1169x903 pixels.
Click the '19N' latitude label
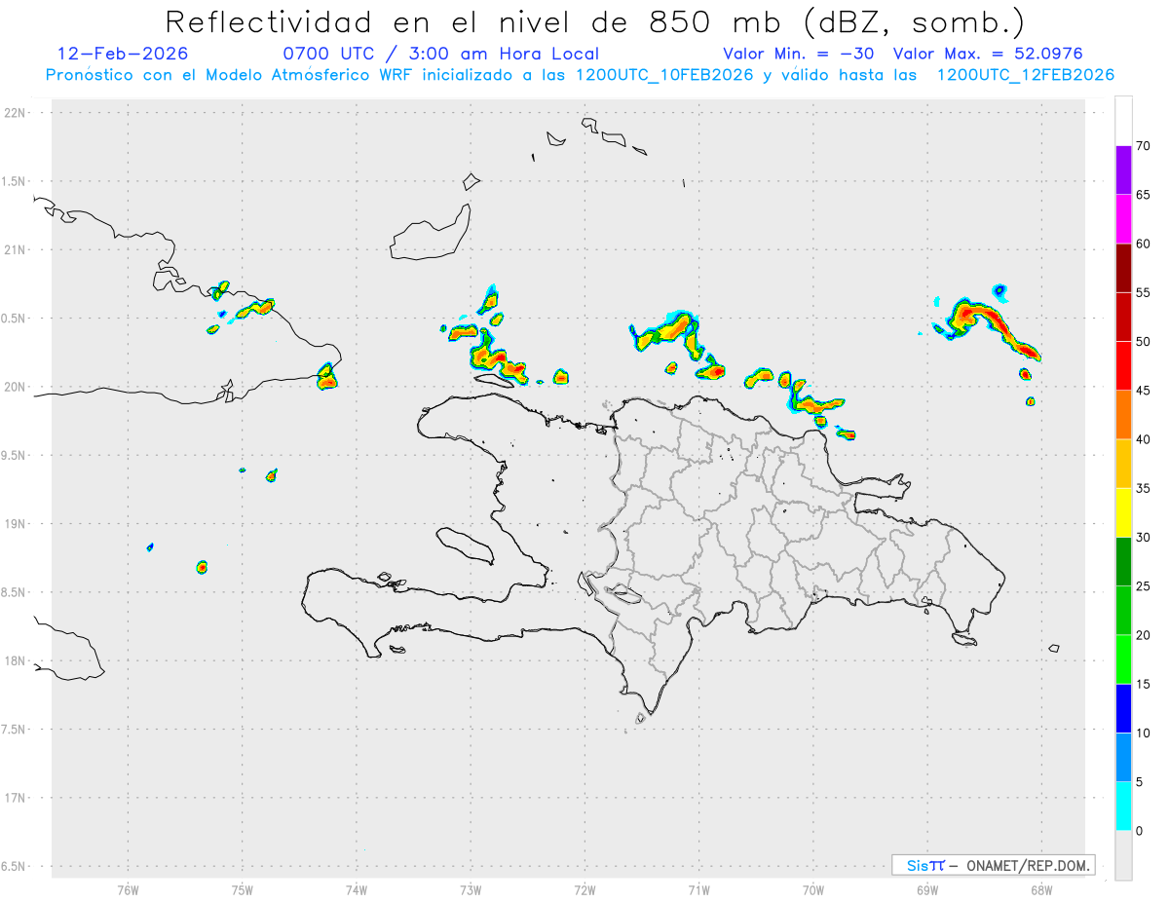coord(17,524)
